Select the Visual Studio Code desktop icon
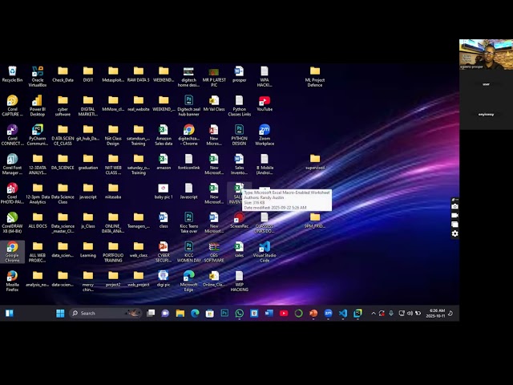Screen dimensions: 513x385 click(x=265, y=248)
